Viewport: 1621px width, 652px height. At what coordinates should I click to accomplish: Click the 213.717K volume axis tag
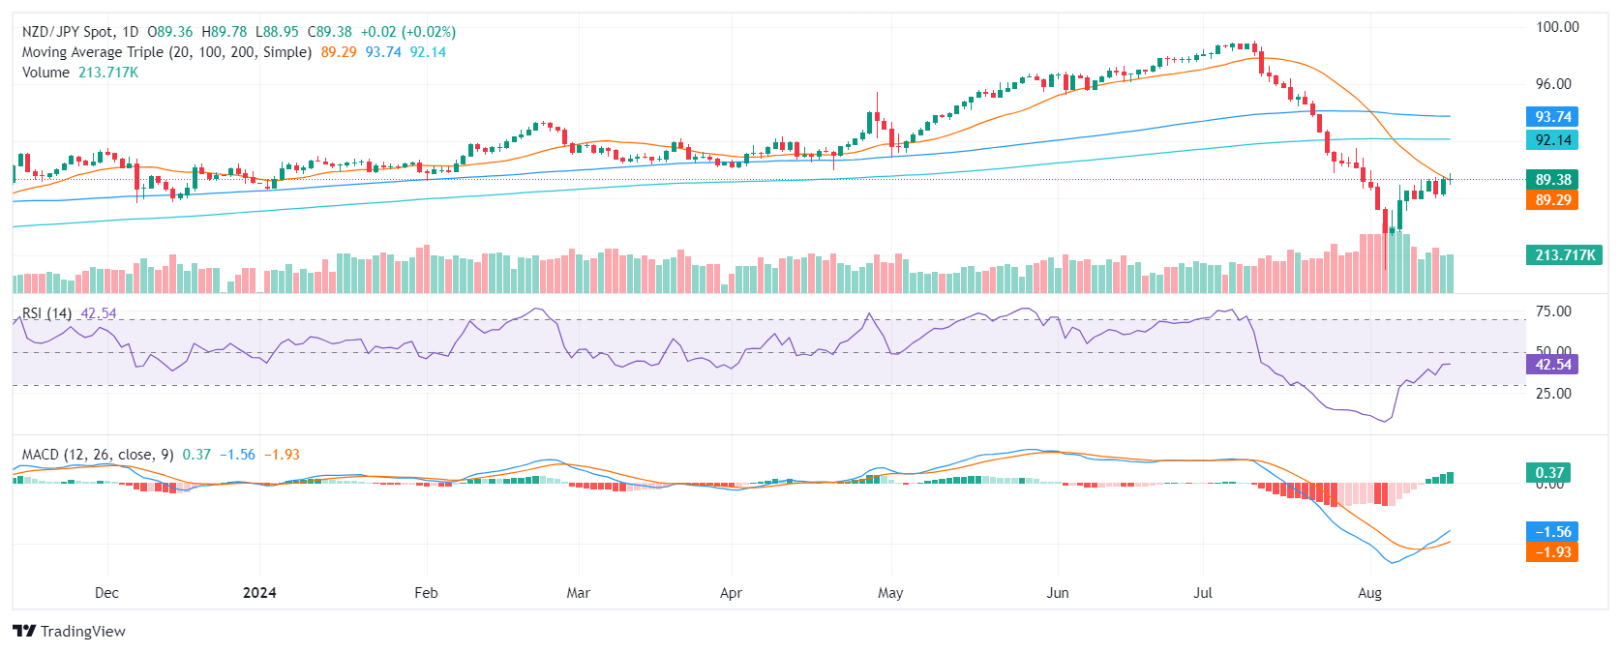(x=1564, y=255)
